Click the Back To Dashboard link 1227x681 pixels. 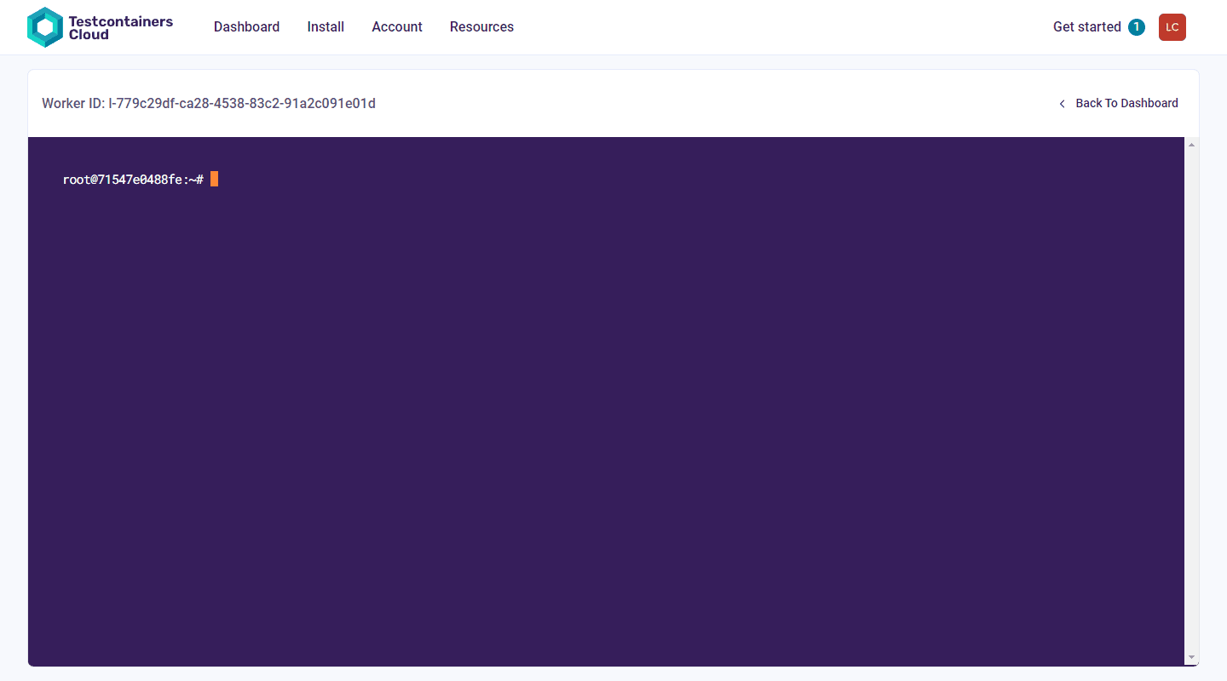coord(1126,103)
